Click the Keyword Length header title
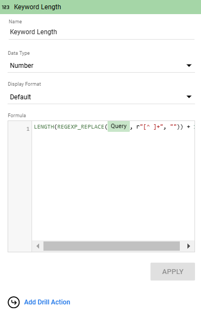Screen dimensions: 201x312 (x=37, y=7)
